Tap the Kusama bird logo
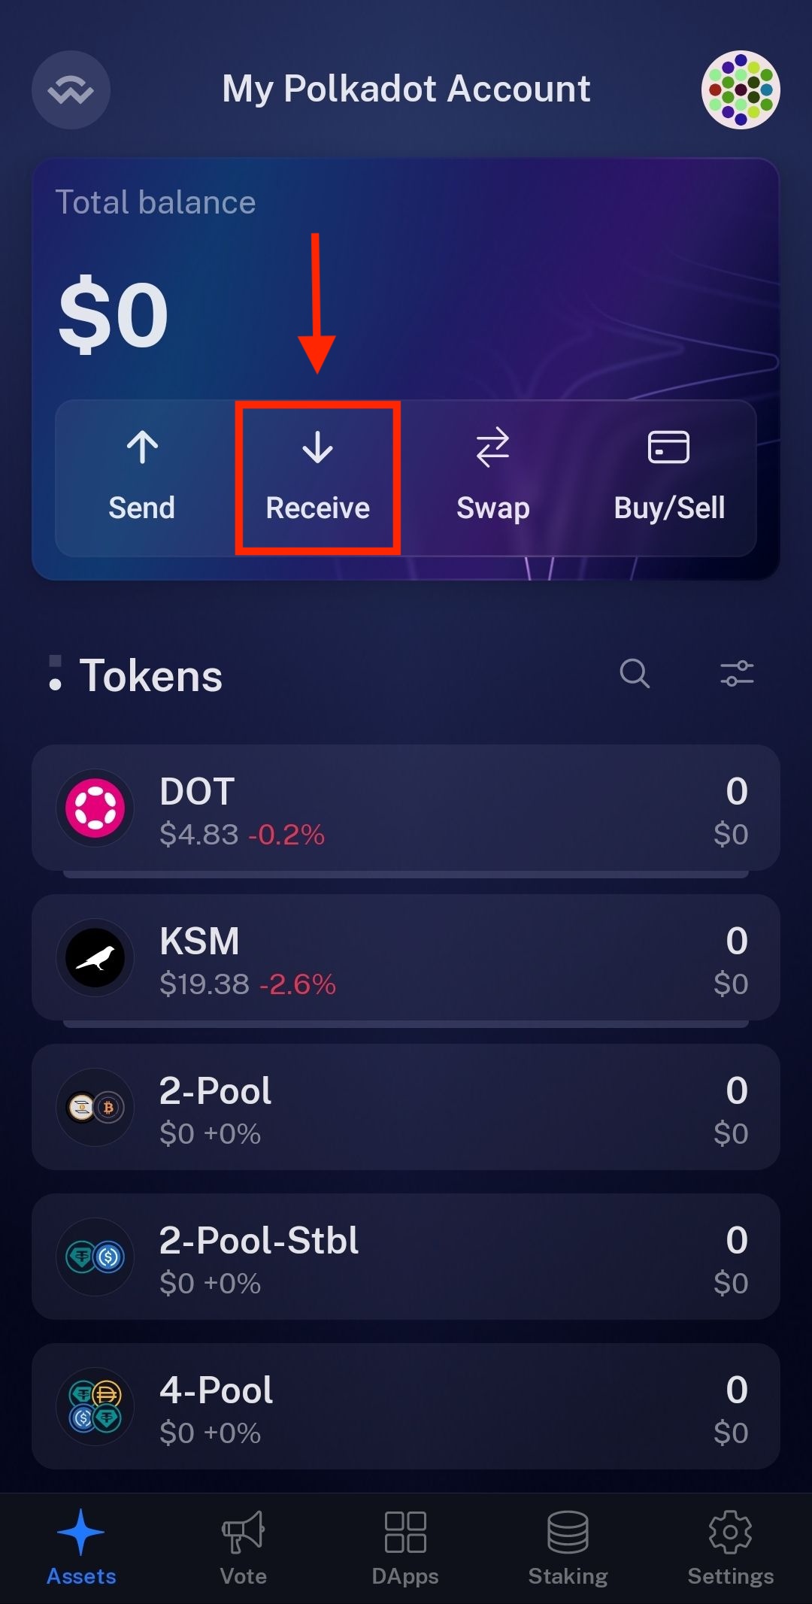 (x=95, y=958)
